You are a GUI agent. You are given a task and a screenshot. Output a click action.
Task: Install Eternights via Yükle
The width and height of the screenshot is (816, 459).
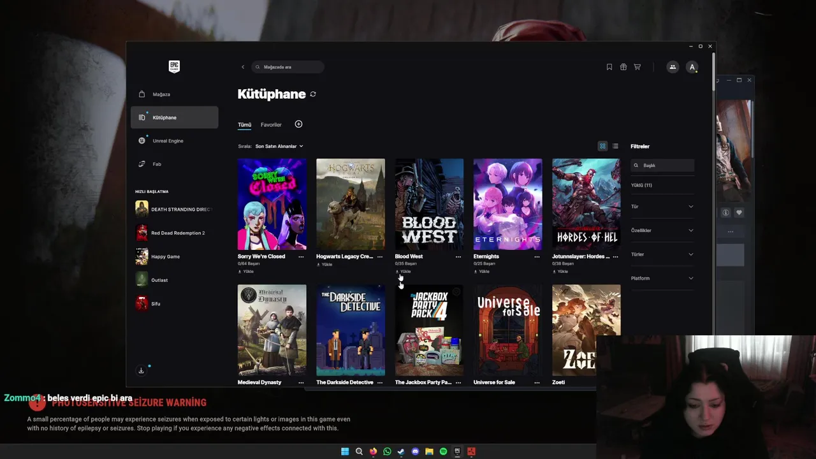point(481,272)
